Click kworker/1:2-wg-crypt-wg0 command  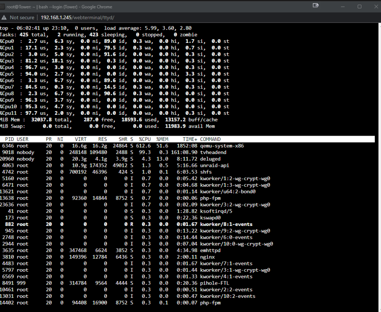pyautogui.click(x=235, y=178)
